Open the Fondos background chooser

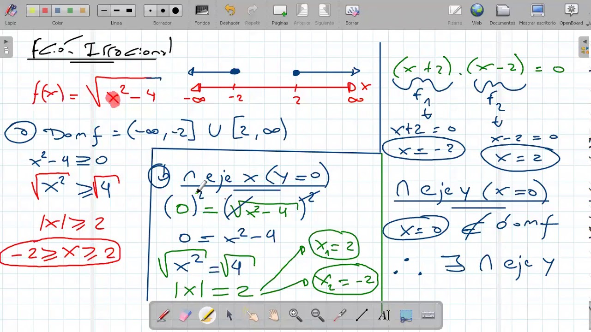202,10
